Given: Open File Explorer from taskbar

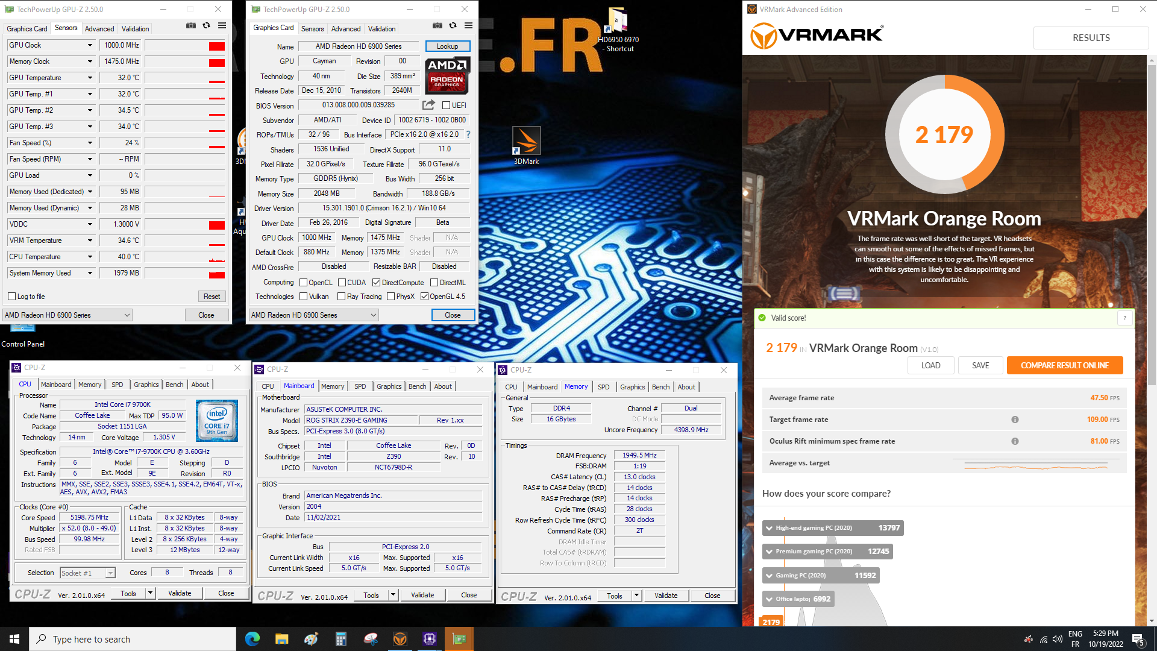Looking at the screenshot, I should click(x=281, y=639).
